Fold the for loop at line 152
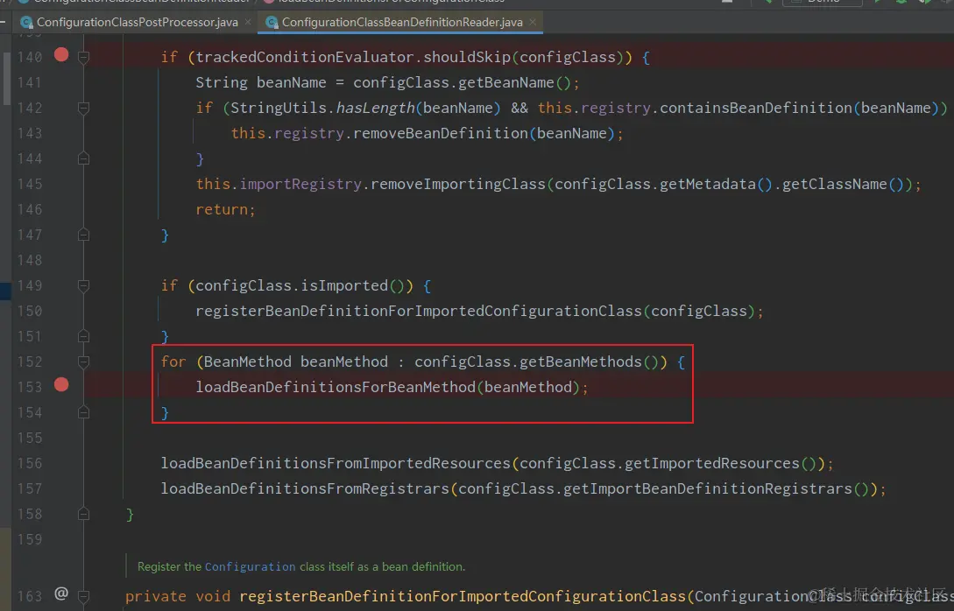Image resolution: width=954 pixels, height=611 pixels. 84,362
